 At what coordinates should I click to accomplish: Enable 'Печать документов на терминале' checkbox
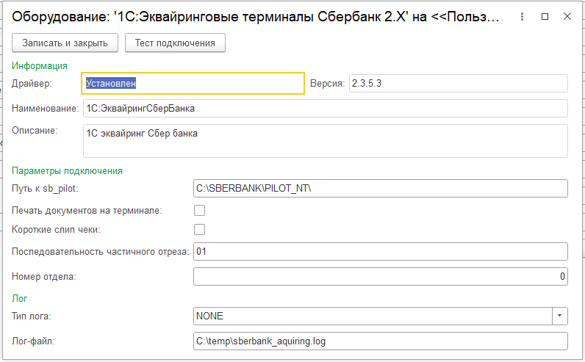point(198,211)
